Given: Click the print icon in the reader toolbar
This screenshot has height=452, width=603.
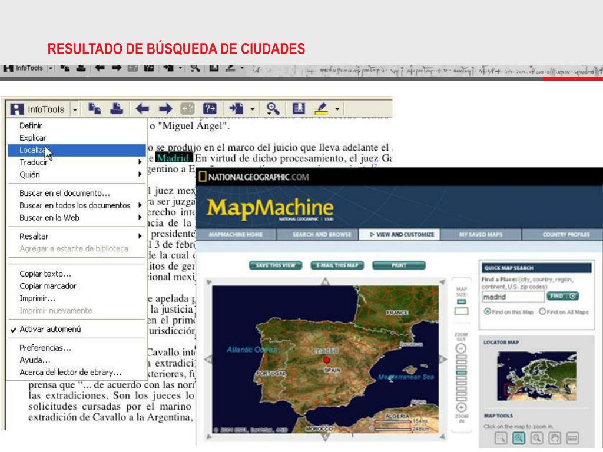Looking at the screenshot, I should pos(116,109).
